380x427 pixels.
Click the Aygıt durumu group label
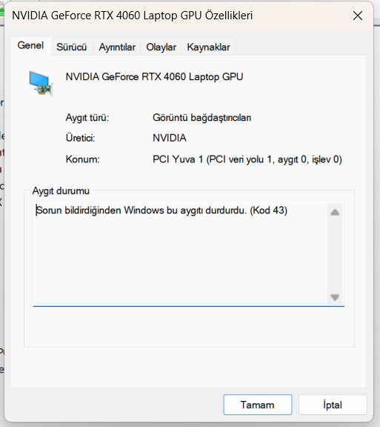(x=61, y=191)
